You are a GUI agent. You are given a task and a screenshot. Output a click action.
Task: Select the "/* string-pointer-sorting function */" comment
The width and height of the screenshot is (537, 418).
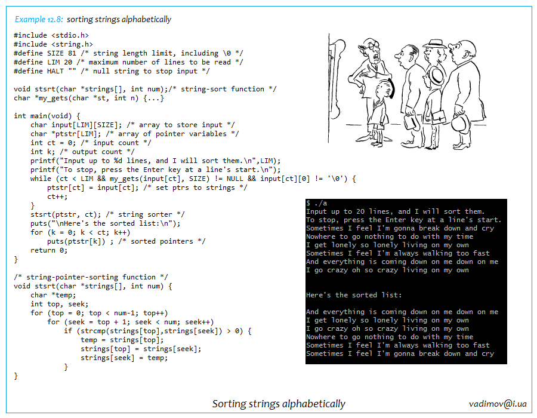point(91,277)
